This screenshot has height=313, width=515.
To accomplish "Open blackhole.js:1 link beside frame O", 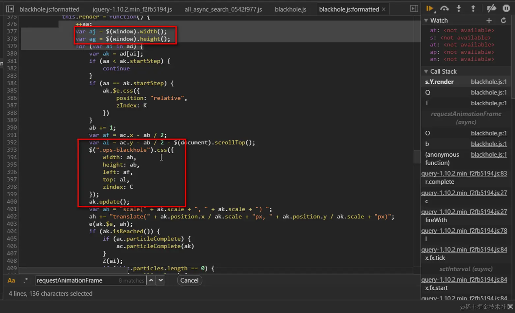I will point(489,133).
